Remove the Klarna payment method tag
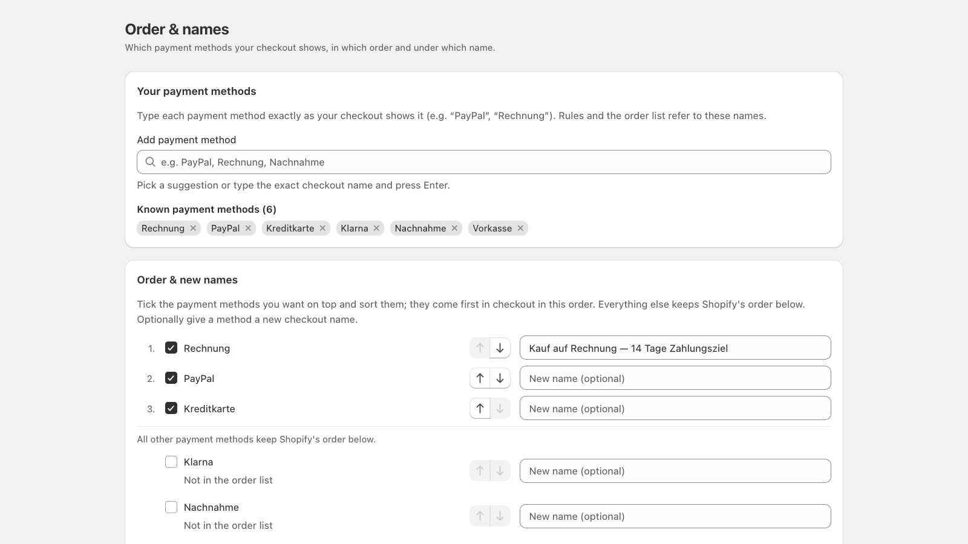The image size is (968, 544). [x=376, y=228]
